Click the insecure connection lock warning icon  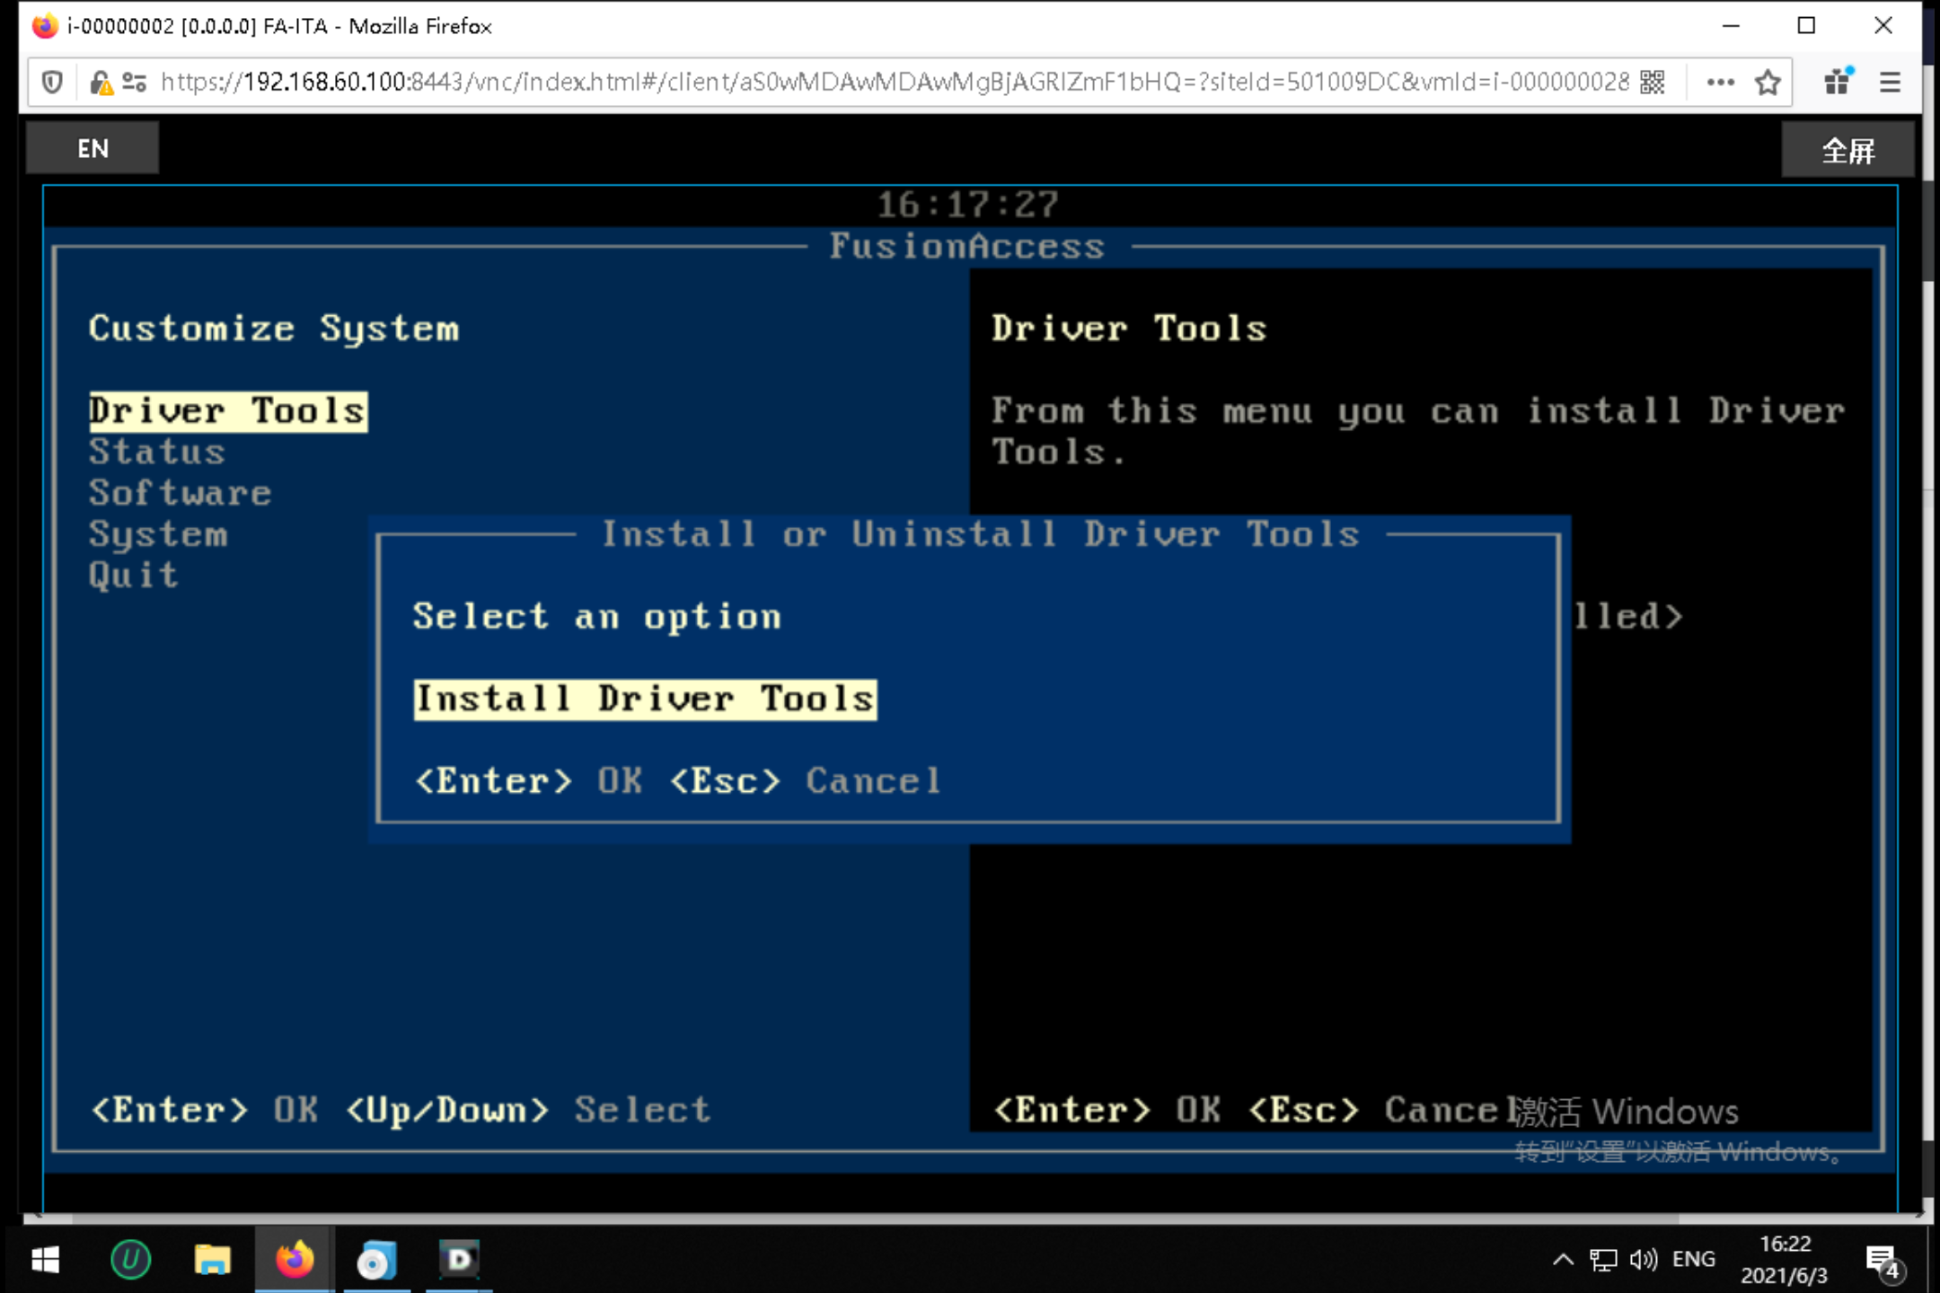(x=101, y=83)
